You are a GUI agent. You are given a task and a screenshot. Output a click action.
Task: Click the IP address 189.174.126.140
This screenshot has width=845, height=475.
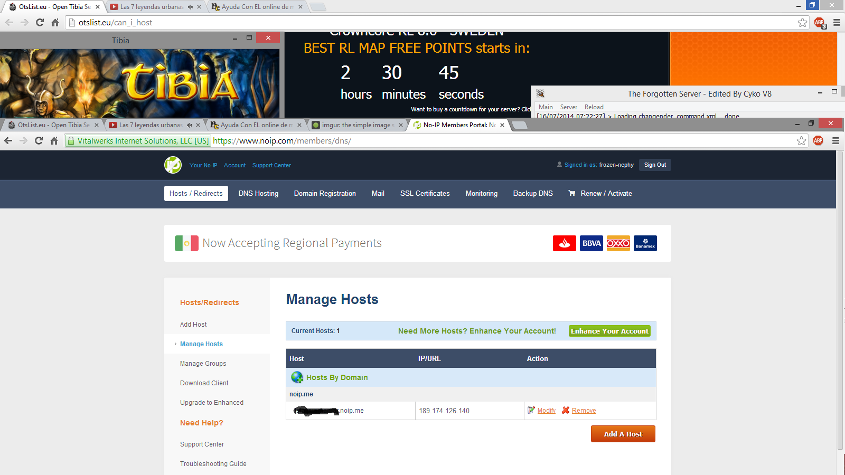coord(444,411)
